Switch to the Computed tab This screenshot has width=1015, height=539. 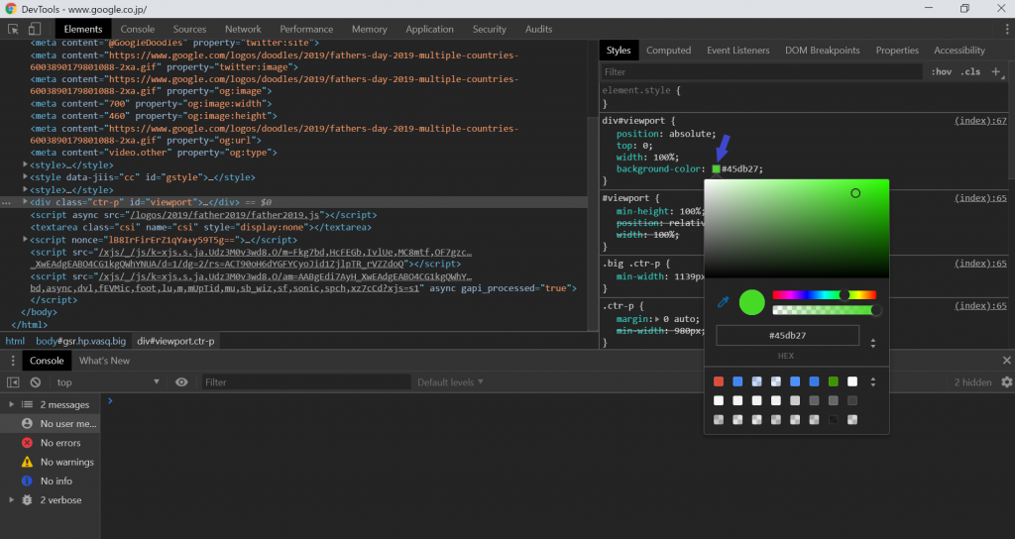[668, 51]
